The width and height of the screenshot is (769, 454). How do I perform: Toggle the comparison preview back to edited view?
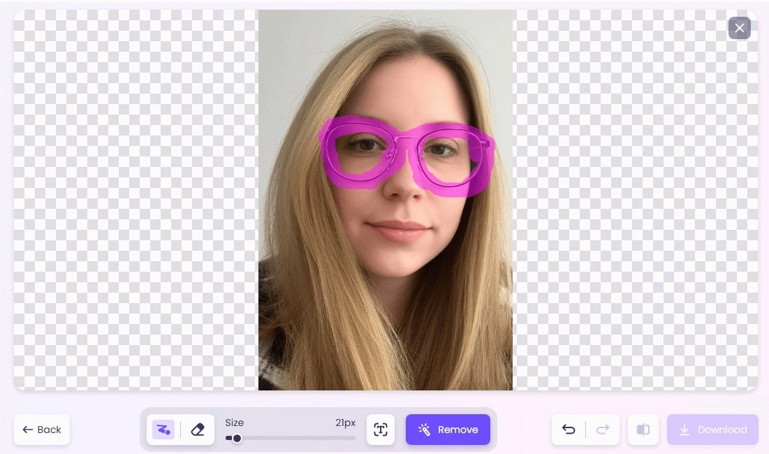pyautogui.click(x=643, y=430)
